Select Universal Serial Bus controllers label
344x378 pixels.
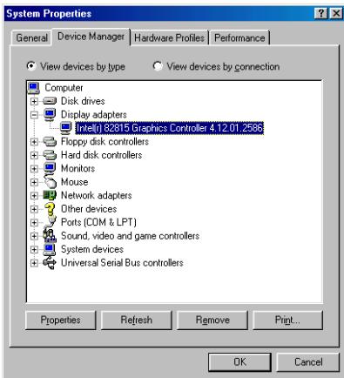[x=122, y=263]
